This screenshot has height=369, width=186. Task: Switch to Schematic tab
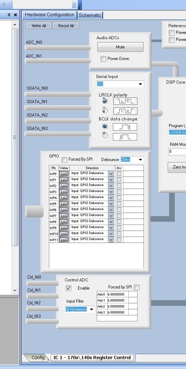tap(90, 15)
